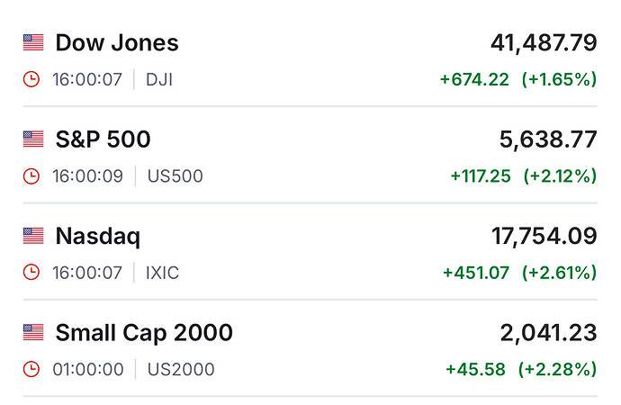This screenshot has height=405, width=621.
Task: Open the S&P 500 index name
Action: point(103,139)
